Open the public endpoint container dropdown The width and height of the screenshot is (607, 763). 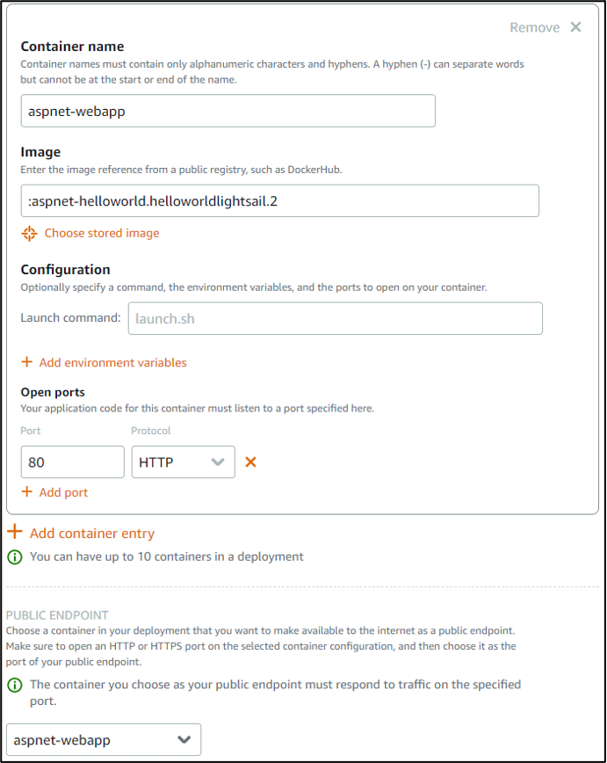pyautogui.click(x=103, y=740)
